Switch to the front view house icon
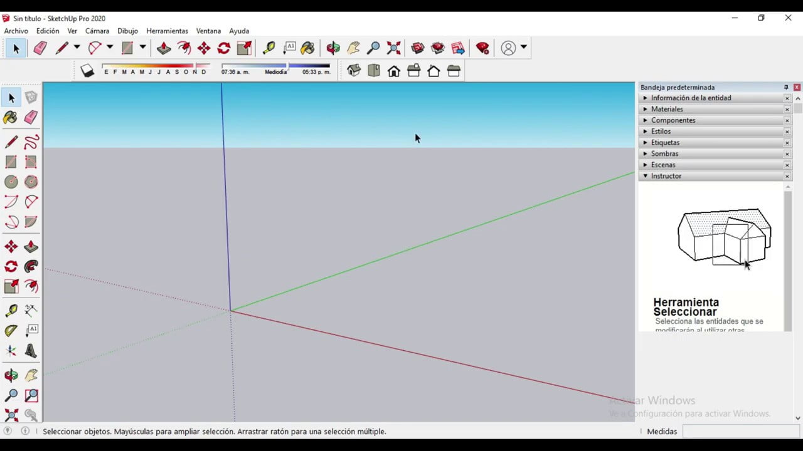Viewport: 803px width, 451px height. [x=394, y=71]
